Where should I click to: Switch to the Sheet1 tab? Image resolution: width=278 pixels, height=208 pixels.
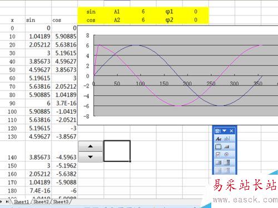[21, 202]
